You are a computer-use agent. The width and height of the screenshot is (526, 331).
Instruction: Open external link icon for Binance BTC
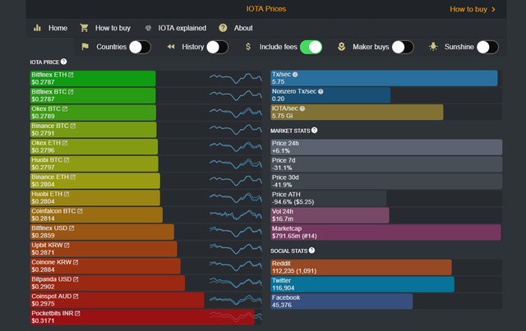[x=73, y=126]
